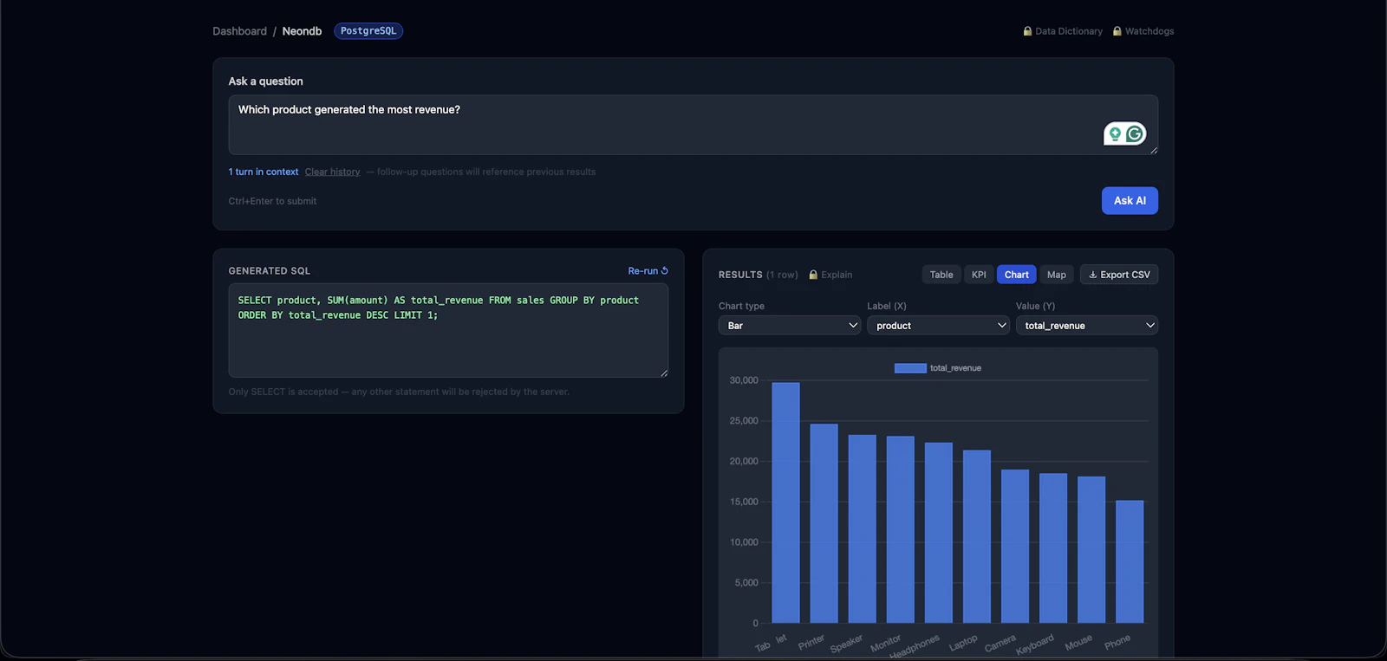Switch to the Table results view
The height and width of the screenshot is (661, 1387).
941,275
